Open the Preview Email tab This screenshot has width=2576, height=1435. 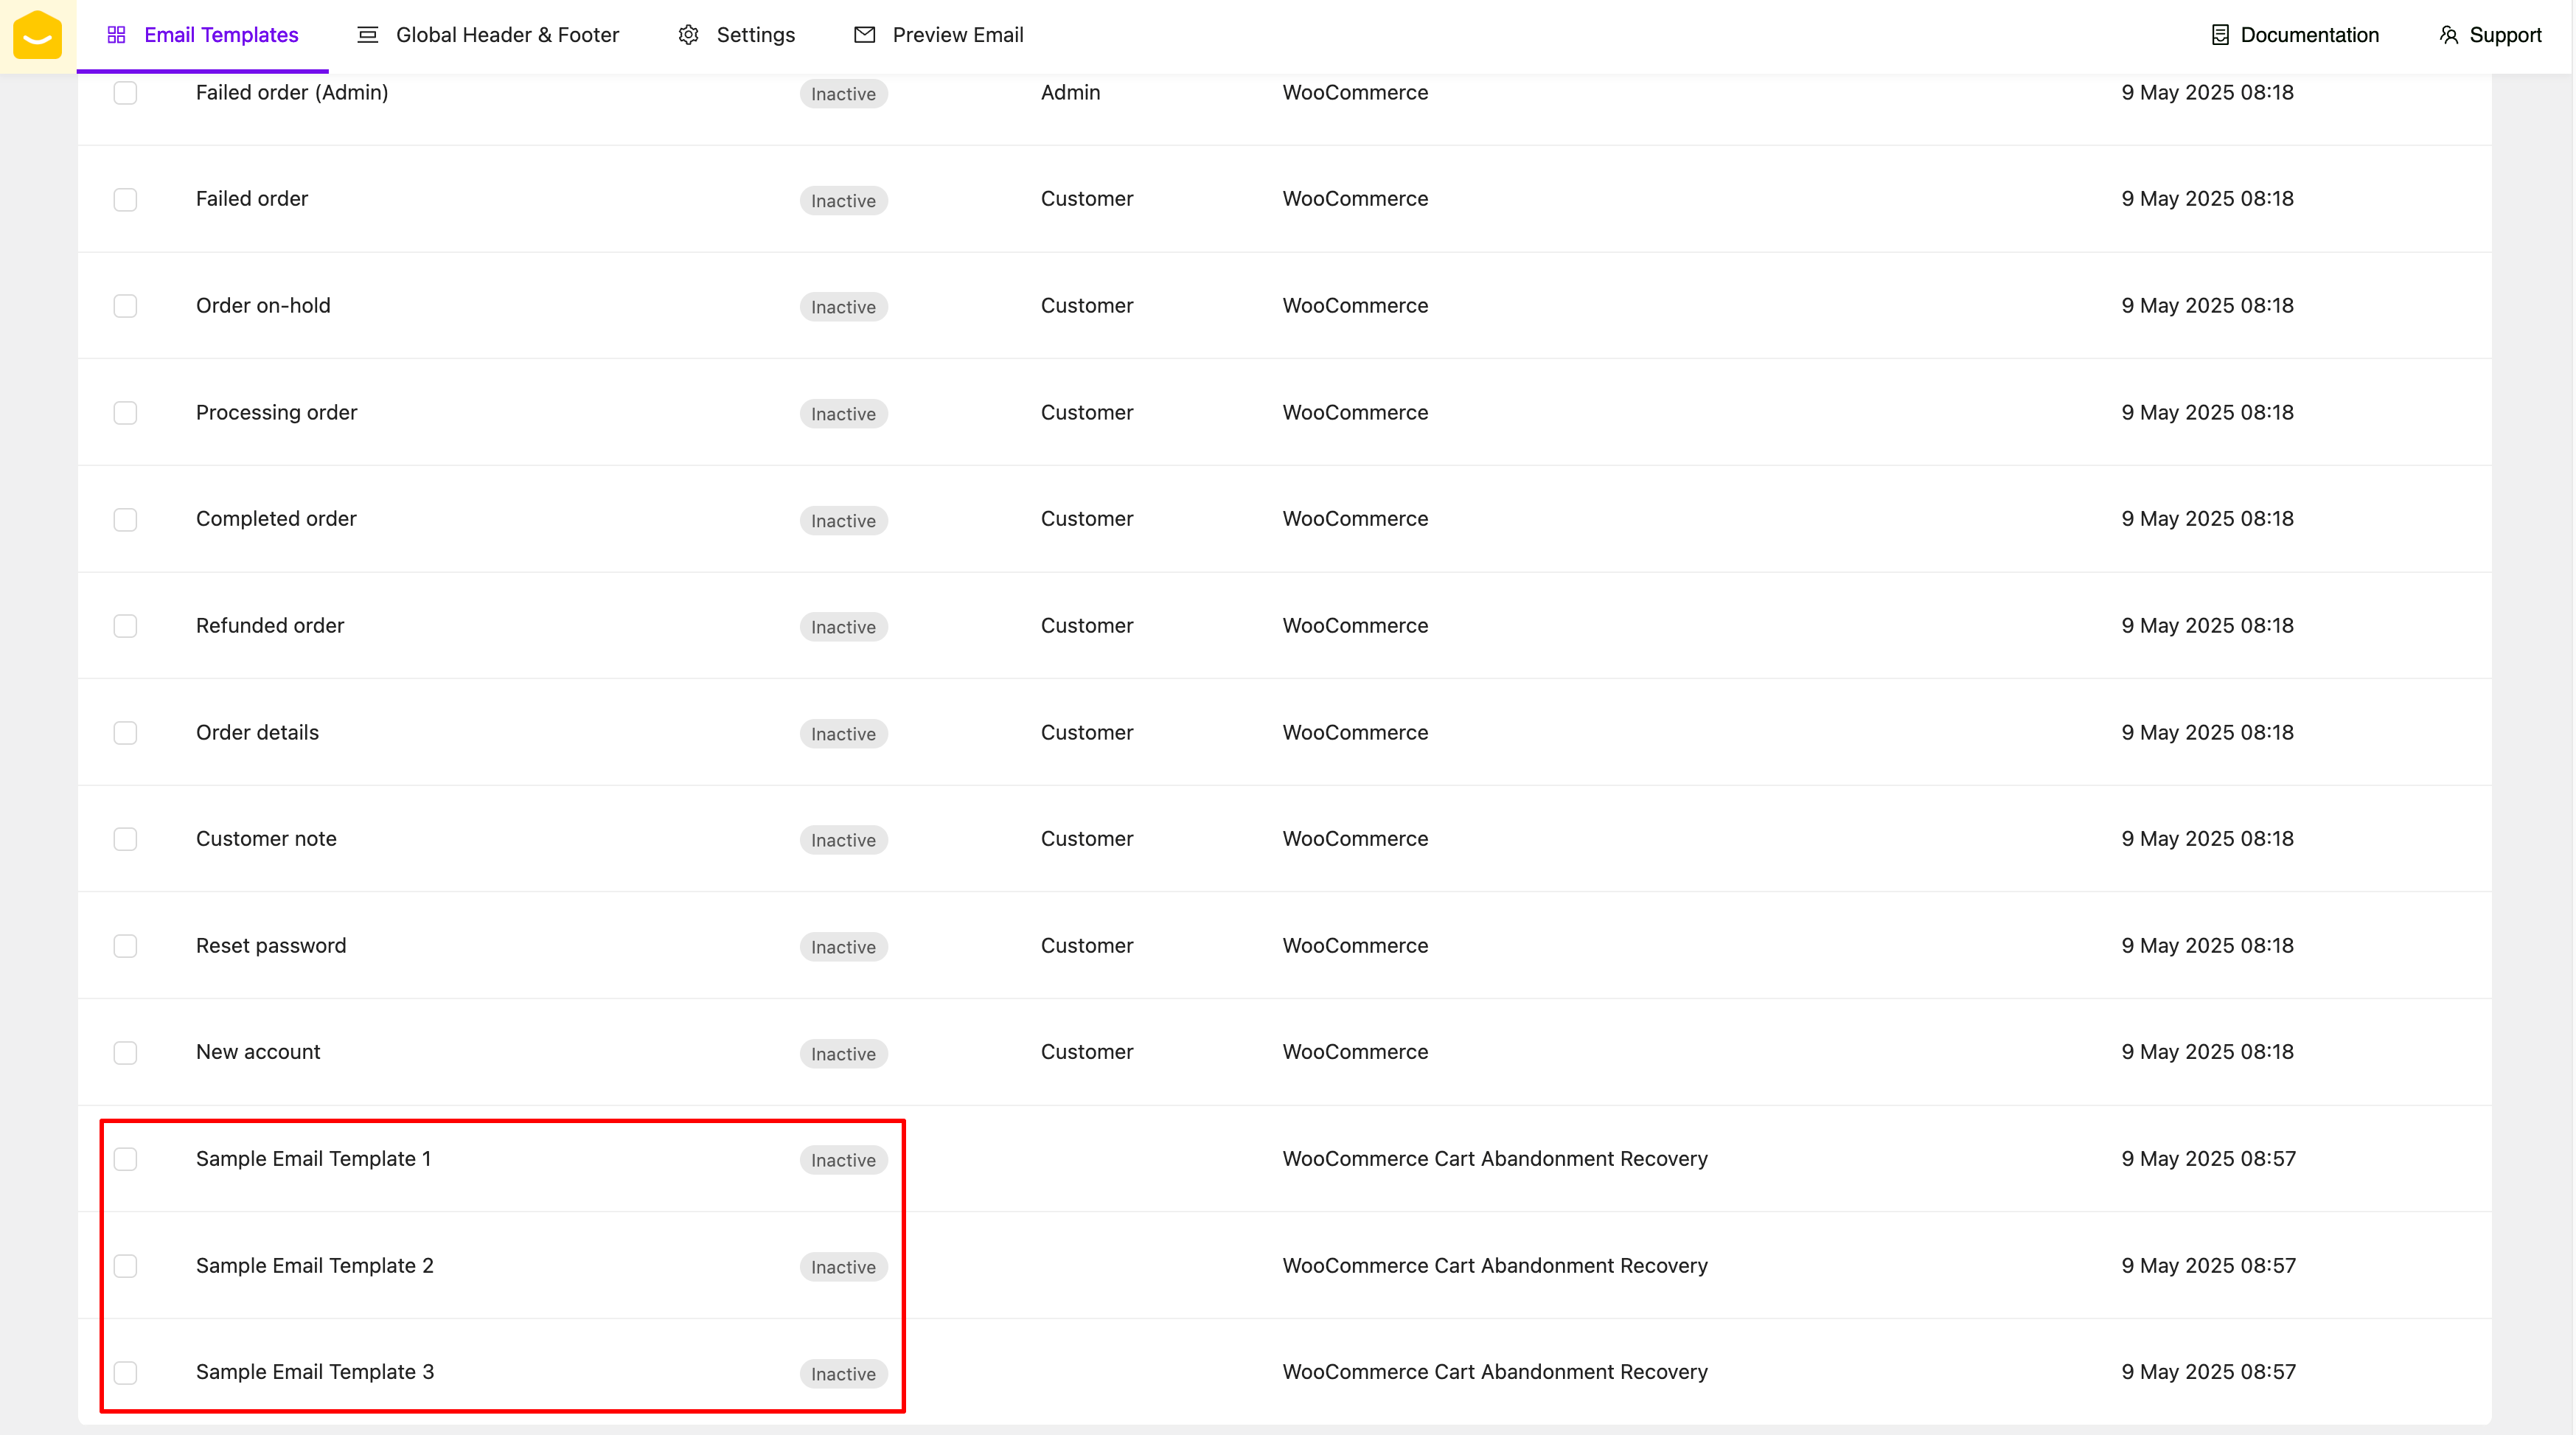pyautogui.click(x=957, y=35)
